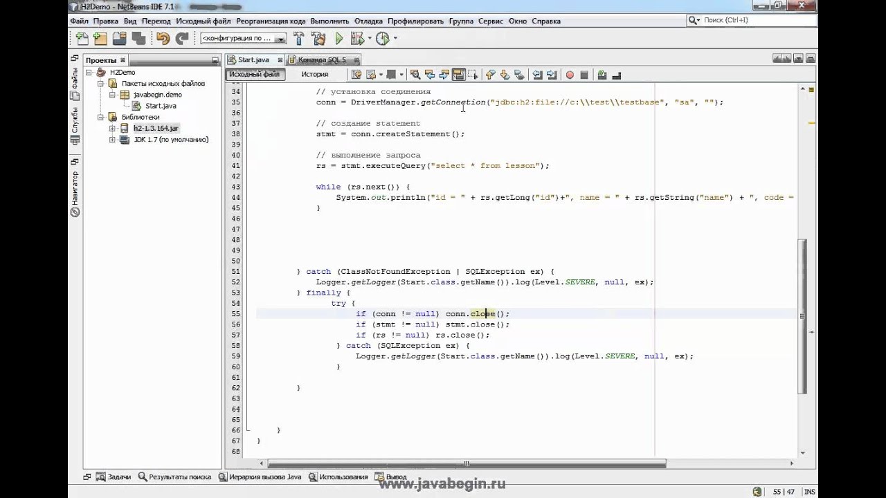Open the Задачи window button
The image size is (886, 498).
tap(114, 477)
